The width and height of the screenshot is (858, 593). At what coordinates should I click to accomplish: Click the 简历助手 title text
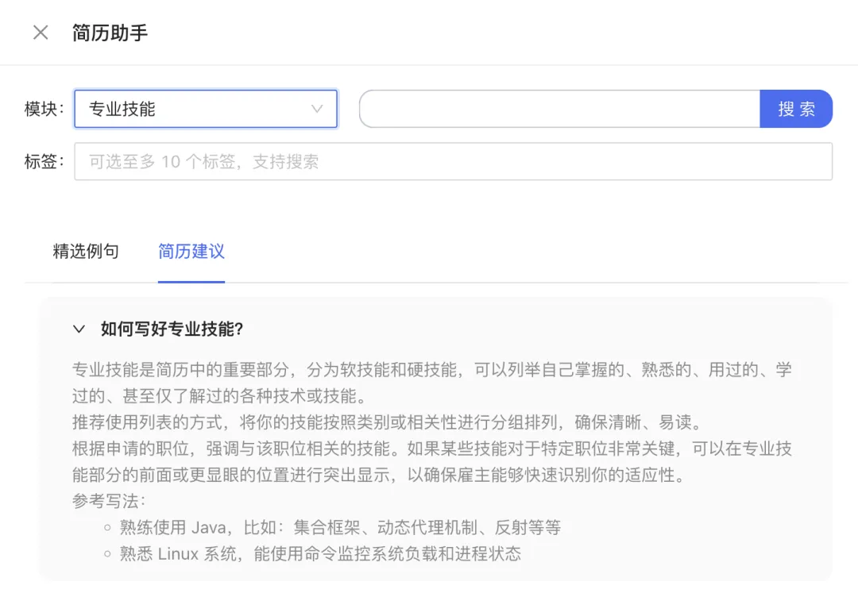(x=110, y=32)
